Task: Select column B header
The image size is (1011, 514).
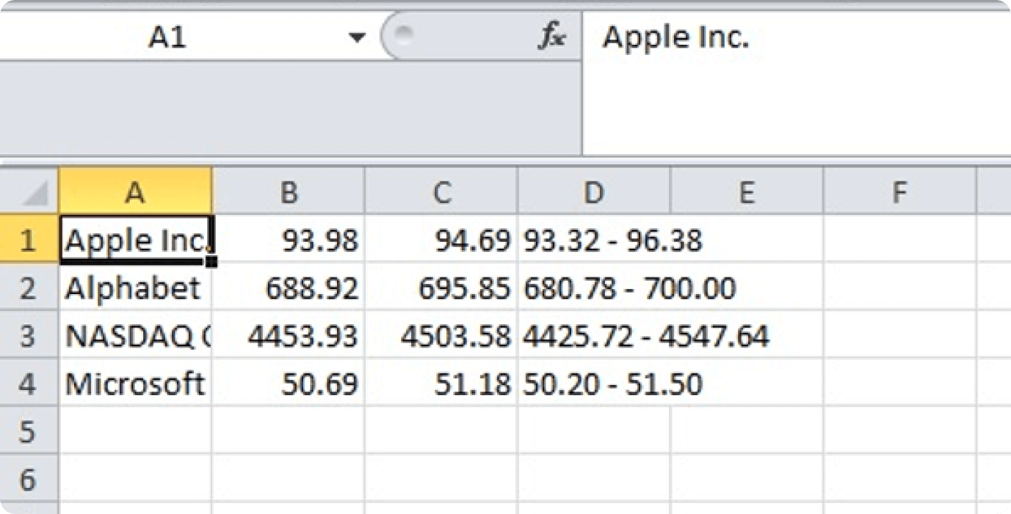Action: pyautogui.click(x=288, y=191)
